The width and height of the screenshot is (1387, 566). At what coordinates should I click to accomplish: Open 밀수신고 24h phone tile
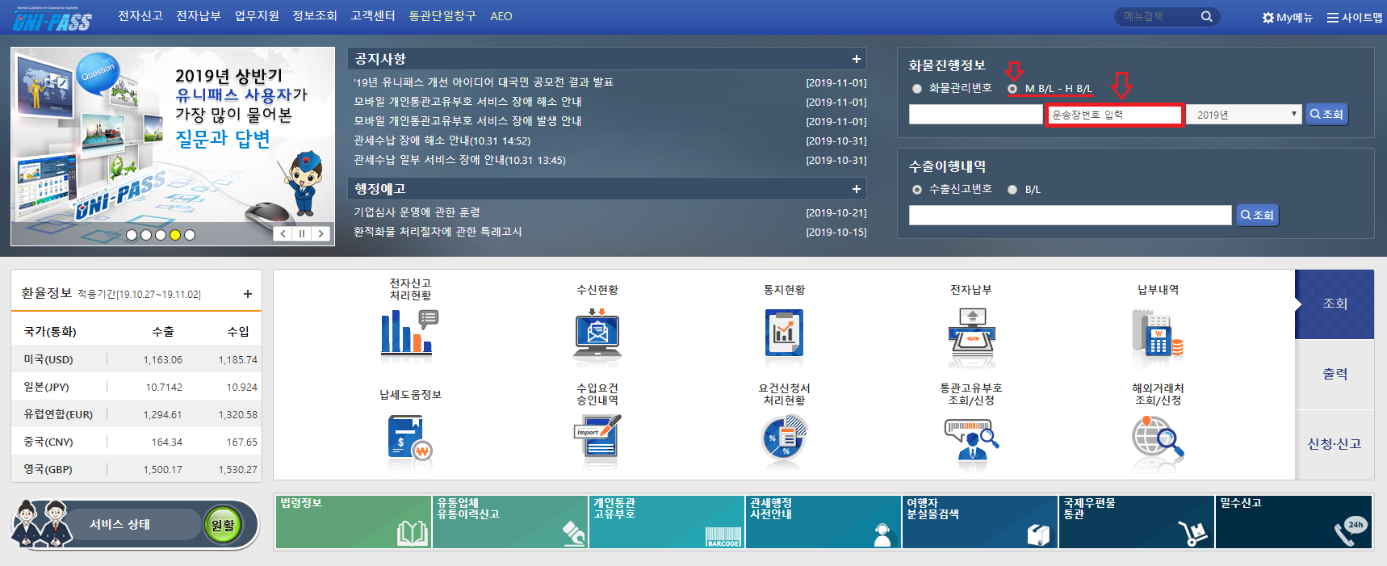pyautogui.click(x=1294, y=522)
